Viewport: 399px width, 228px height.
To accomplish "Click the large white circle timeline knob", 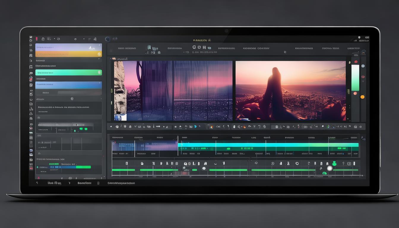I will (330, 168).
